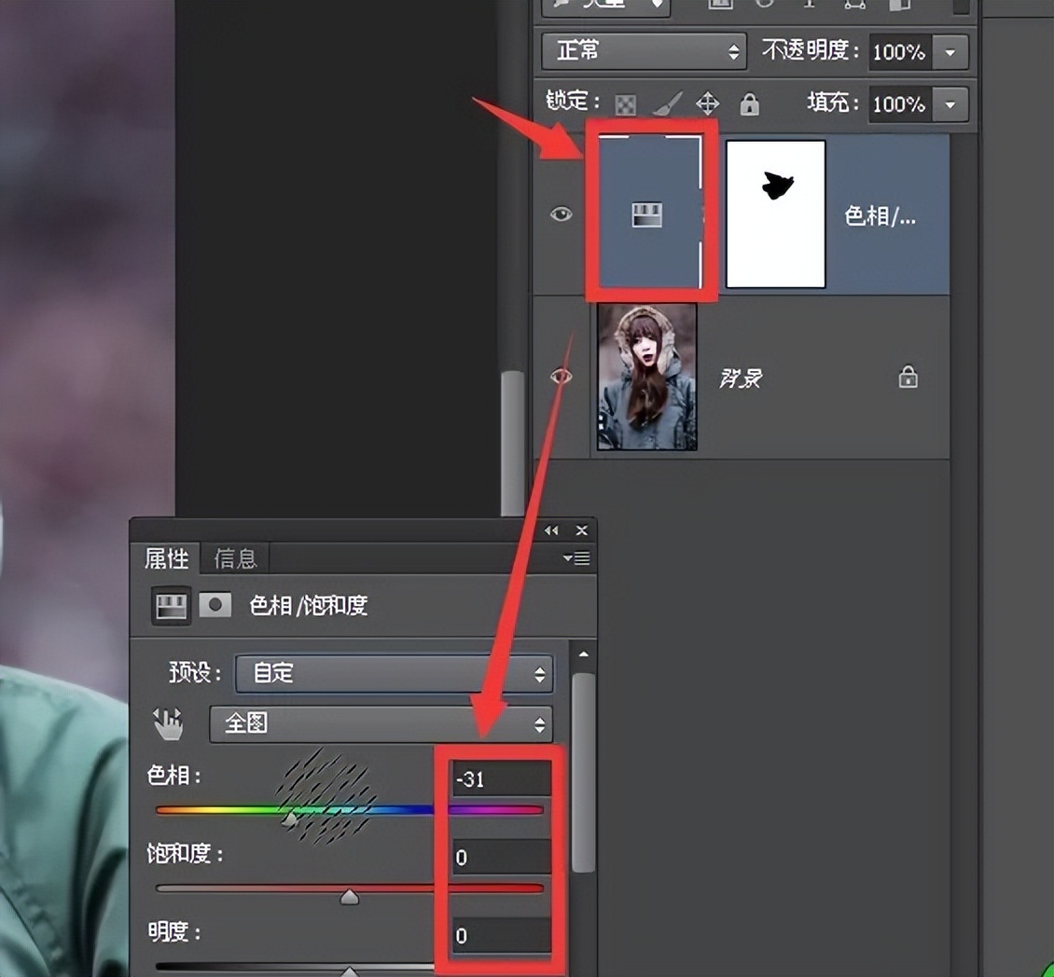The width and height of the screenshot is (1054, 977).
Task: Click the lock position icon
Action: point(708,103)
